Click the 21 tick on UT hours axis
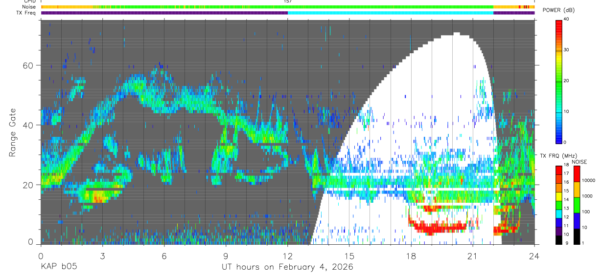 pos(473,256)
